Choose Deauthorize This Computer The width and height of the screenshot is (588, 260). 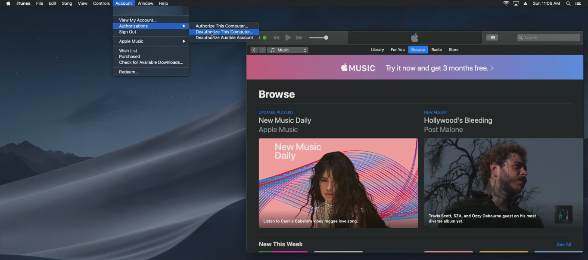(x=224, y=32)
